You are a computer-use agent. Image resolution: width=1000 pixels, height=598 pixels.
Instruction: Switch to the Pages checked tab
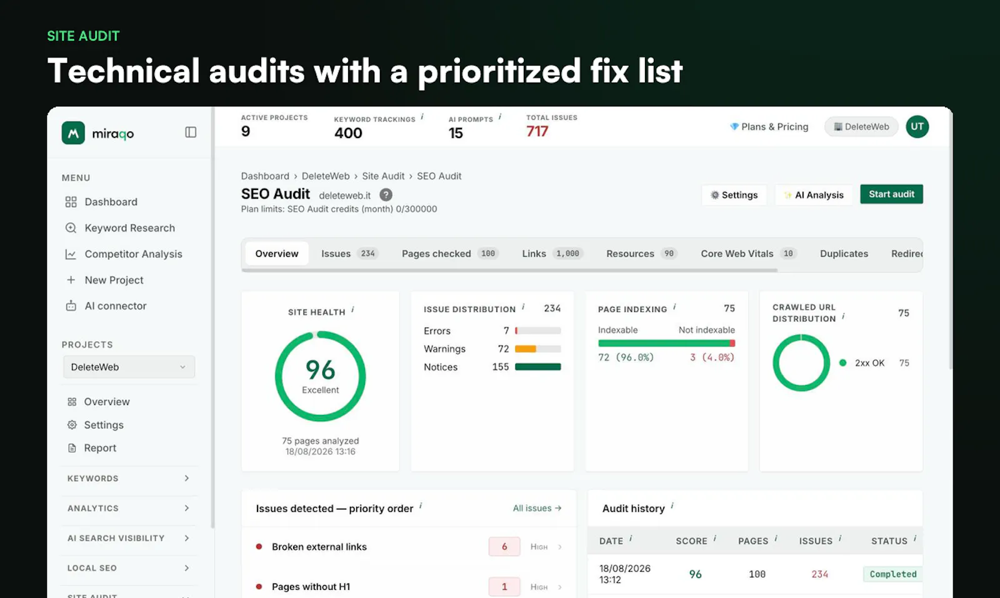(449, 254)
